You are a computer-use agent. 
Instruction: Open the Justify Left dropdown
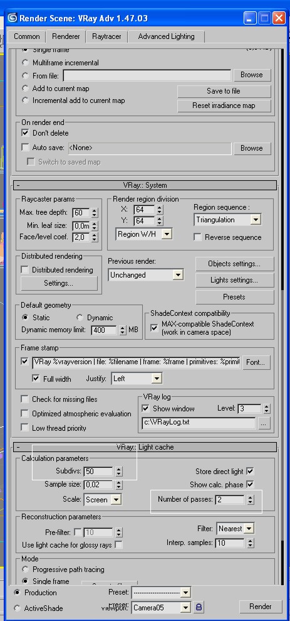click(x=137, y=379)
